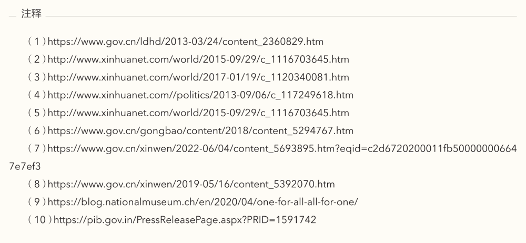Open pib.gov.in PressReleasePage link

(x=185, y=220)
